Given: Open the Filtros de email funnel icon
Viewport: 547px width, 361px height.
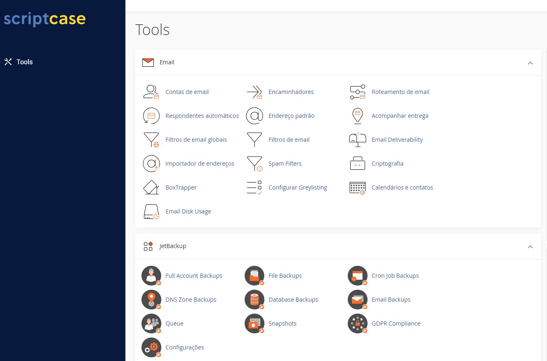Looking at the screenshot, I should pos(254,140).
